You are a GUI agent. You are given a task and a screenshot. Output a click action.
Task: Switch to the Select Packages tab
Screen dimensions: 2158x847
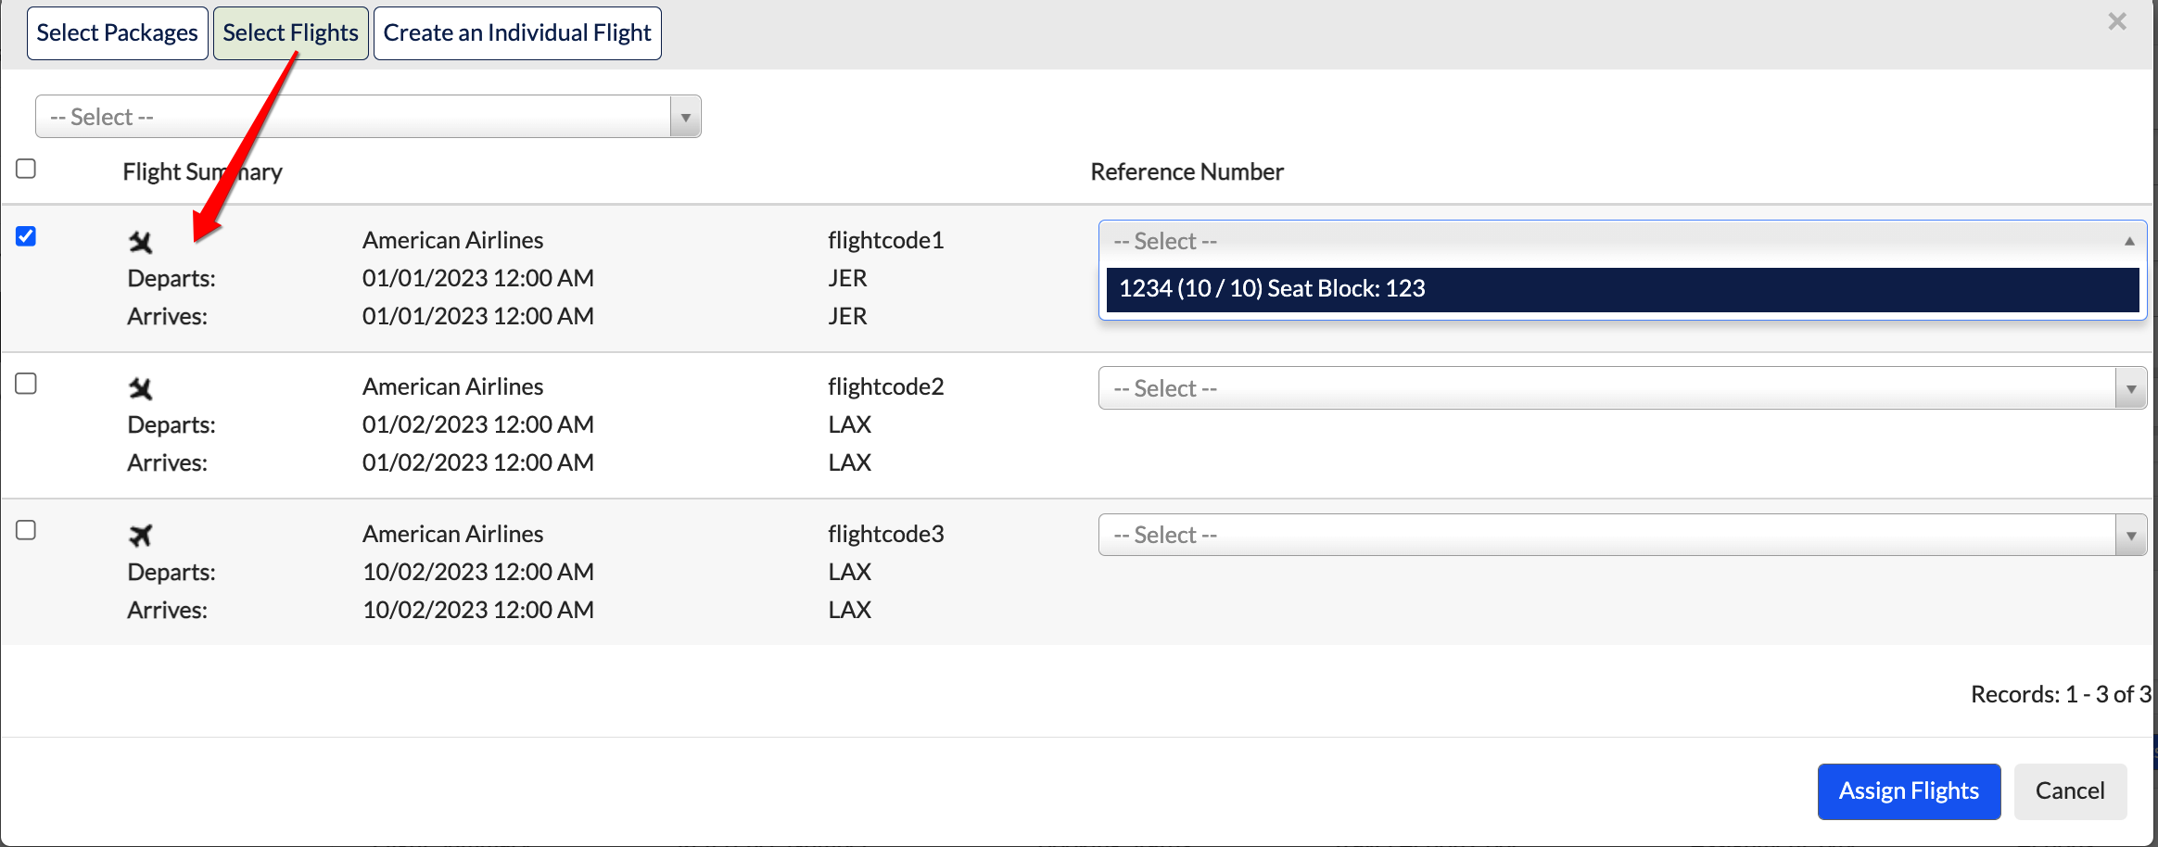[x=118, y=33]
